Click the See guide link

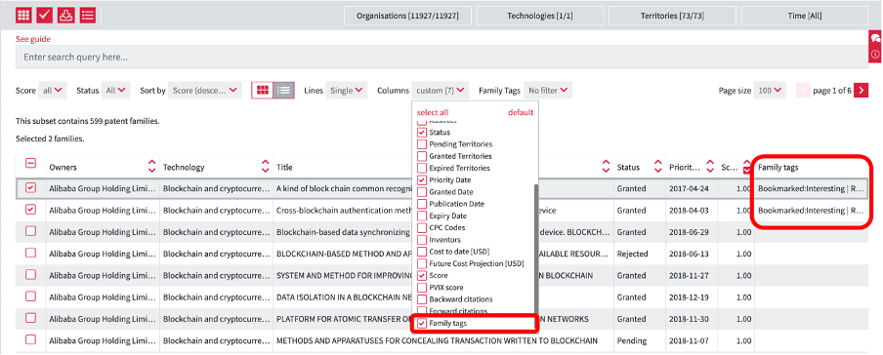[x=33, y=39]
